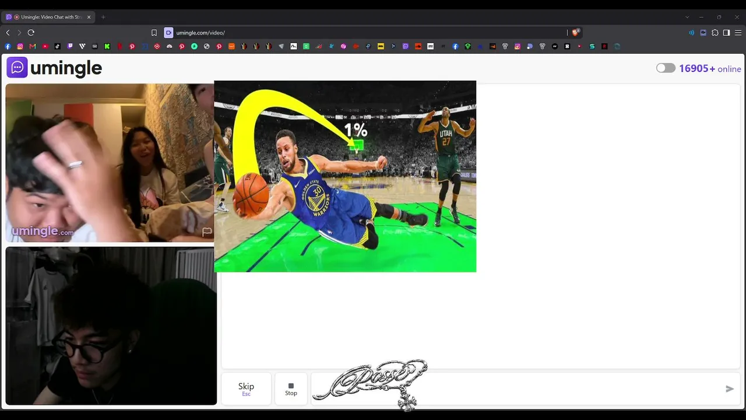Image resolution: width=746 pixels, height=420 pixels.
Task: Open the TikTok bookmark
Action: tap(58, 47)
